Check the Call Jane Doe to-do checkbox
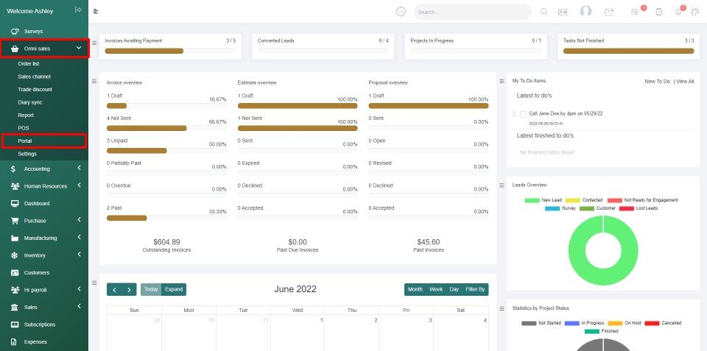 (523, 114)
